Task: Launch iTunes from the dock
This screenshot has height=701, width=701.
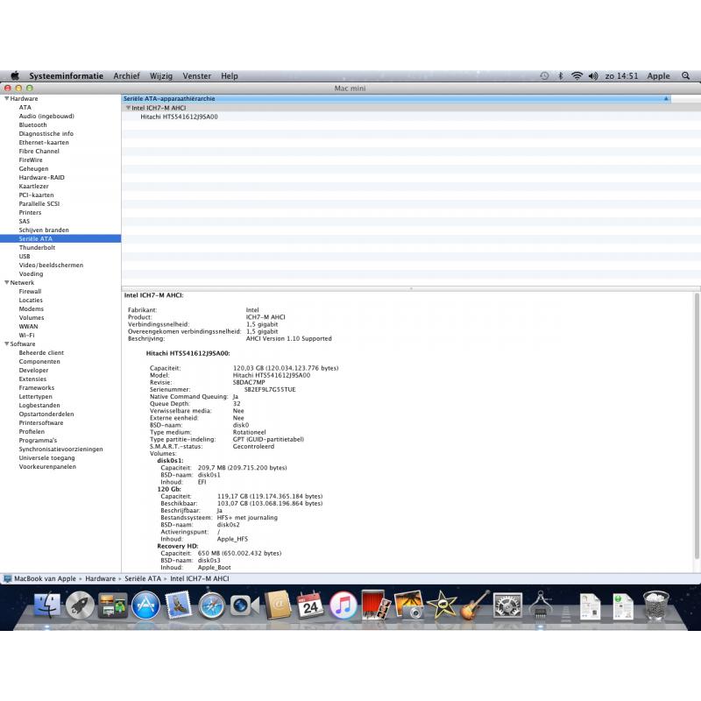Action: tap(343, 605)
